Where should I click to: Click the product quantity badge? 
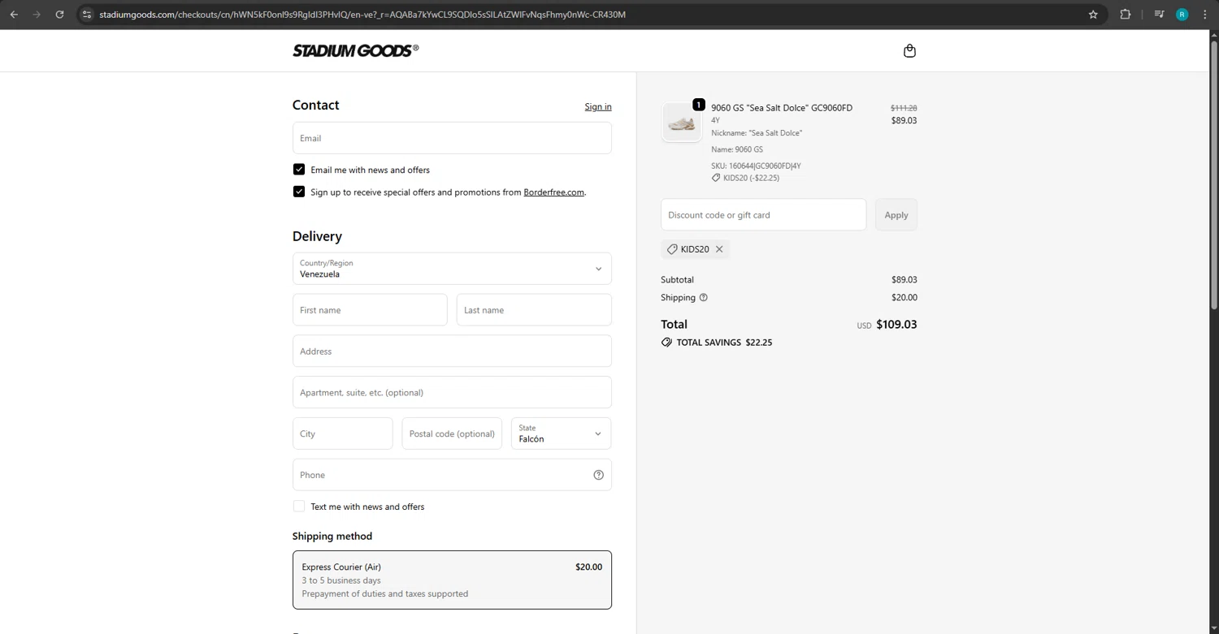[699, 105]
